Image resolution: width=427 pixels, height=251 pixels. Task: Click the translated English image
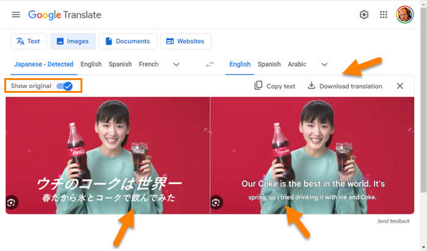pos(312,155)
